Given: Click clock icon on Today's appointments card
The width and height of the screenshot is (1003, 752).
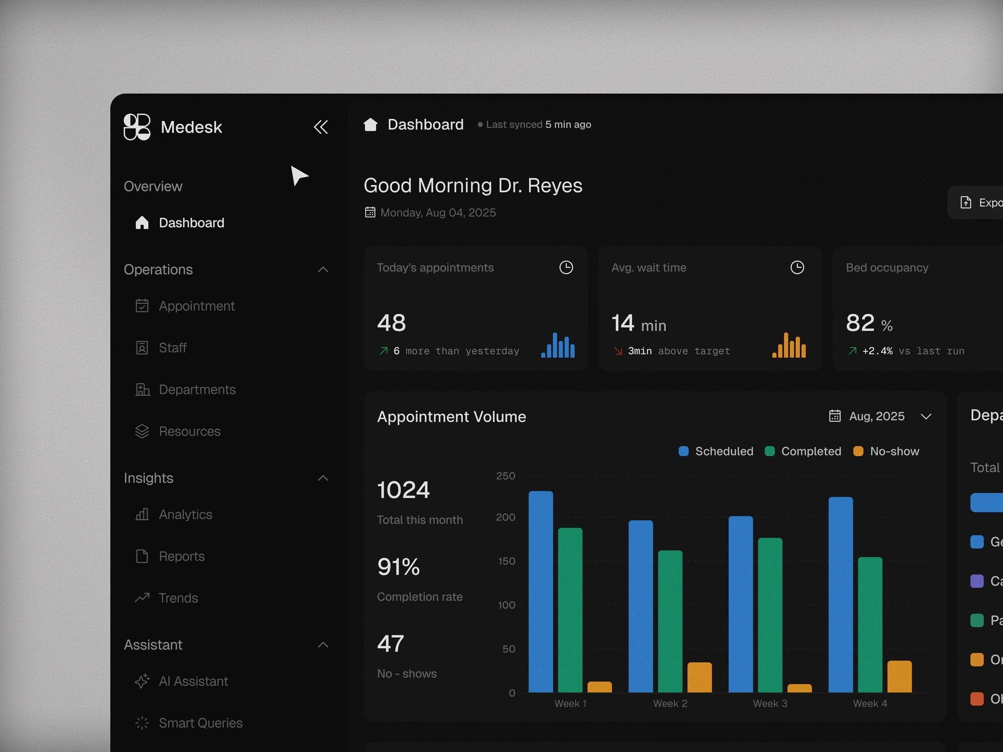Looking at the screenshot, I should (x=566, y=267).
